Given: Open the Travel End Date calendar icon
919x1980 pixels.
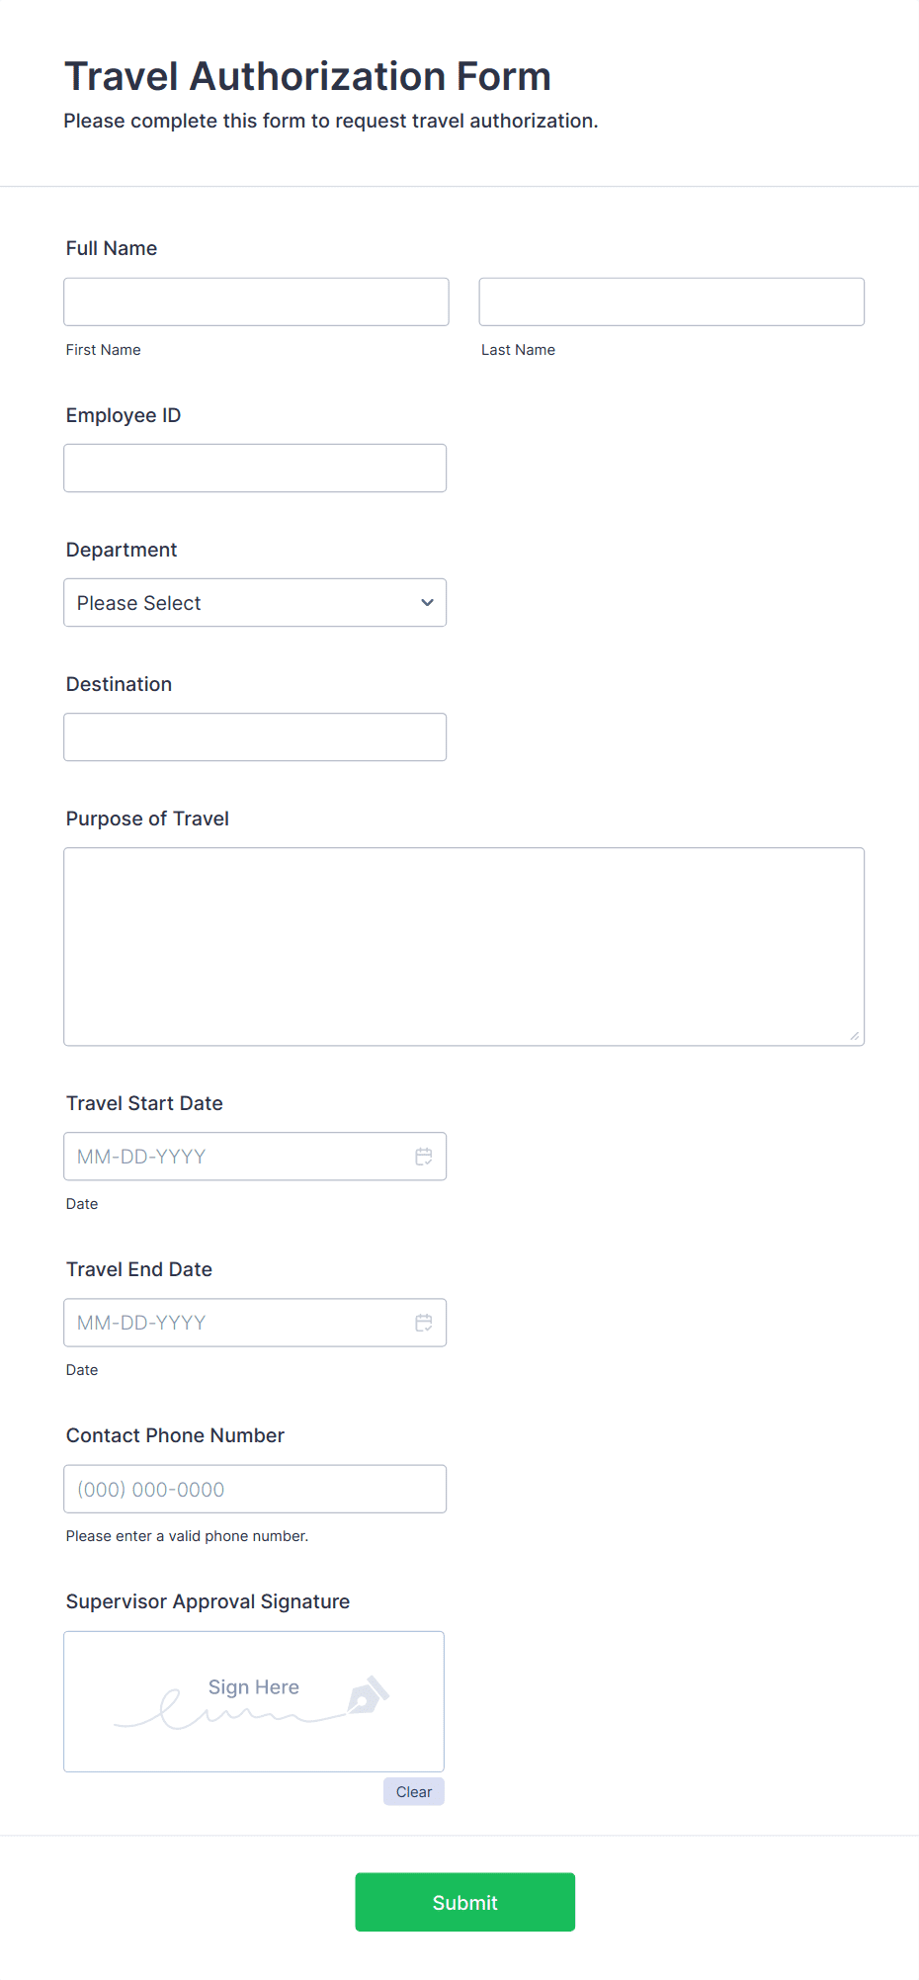Looking at the screenshot, I should click(424, 1323).
